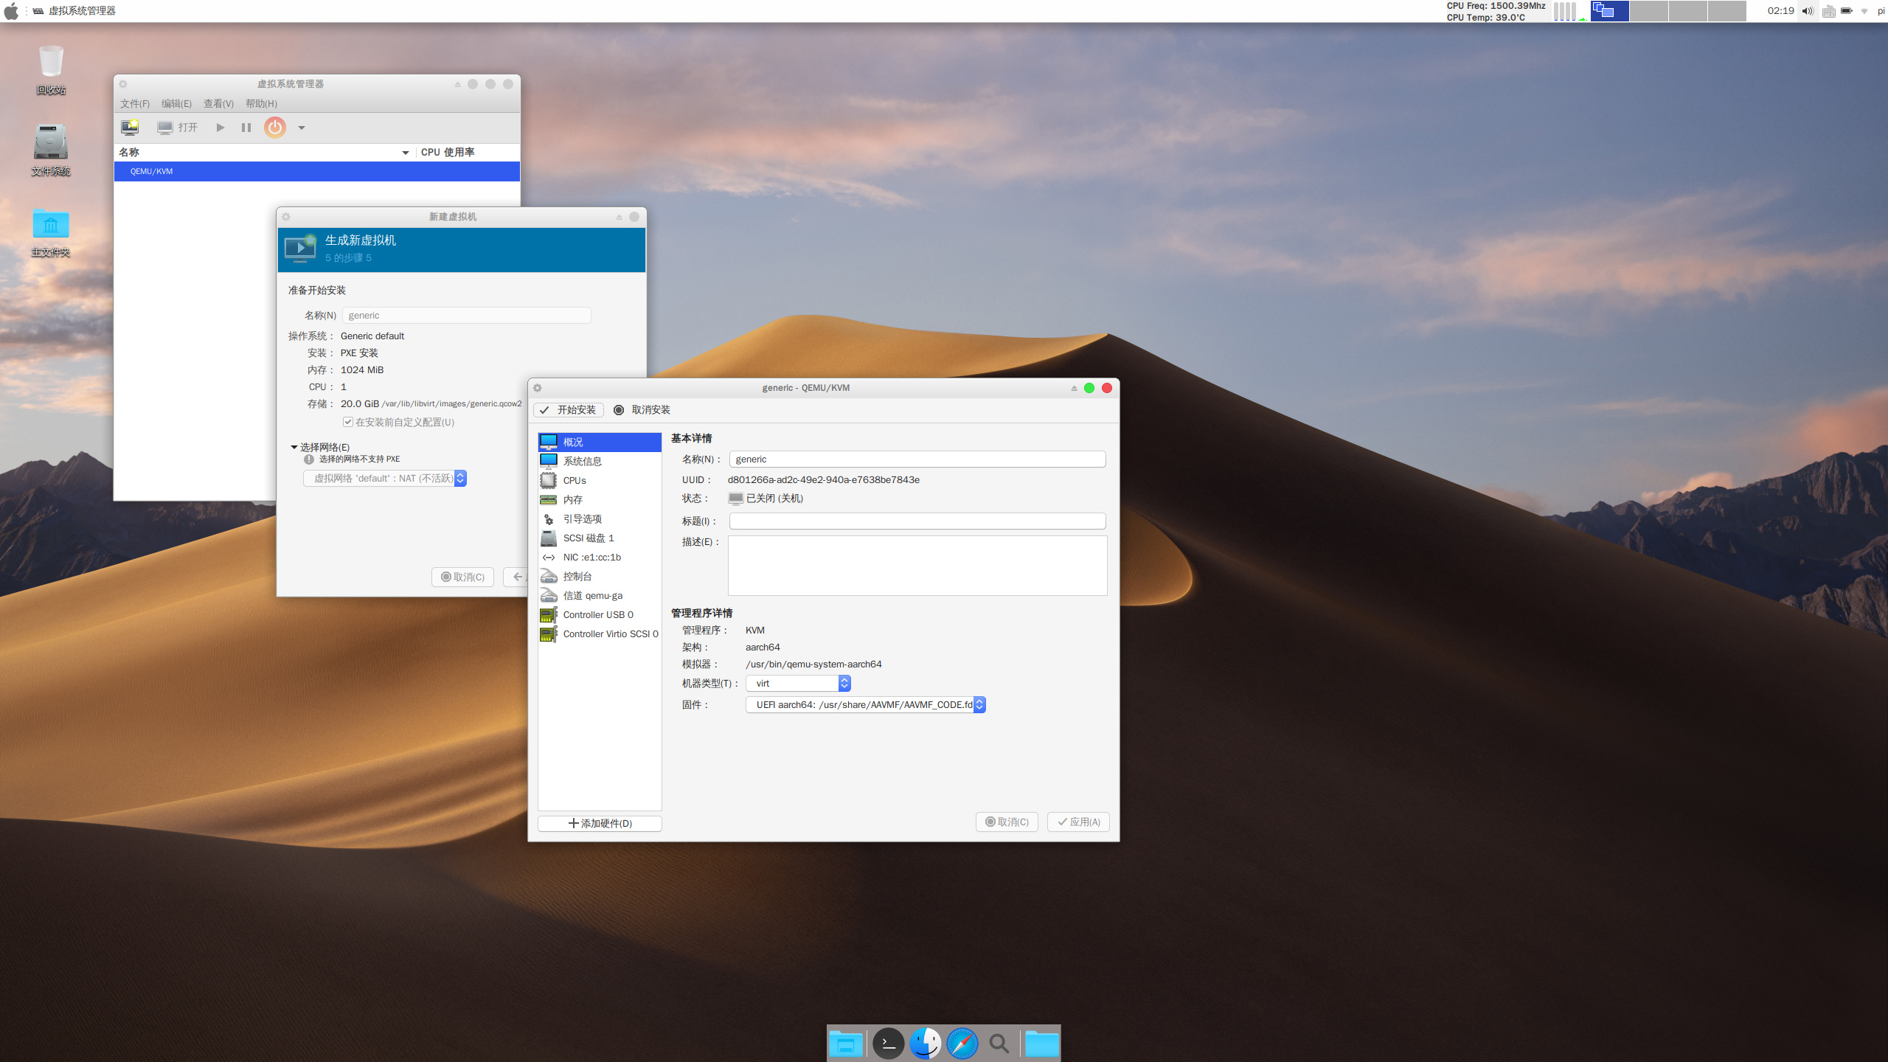Open the 固件 UEFI aarch64 firmware dropdown
This screenshot has height=1062, width=1888.
pyautogui.click(x=866, y=705)
